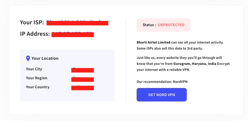Click the redacted city value
The height and width of the screenshot is (121, 248).
pyautogui.click(x=83, y=70)
